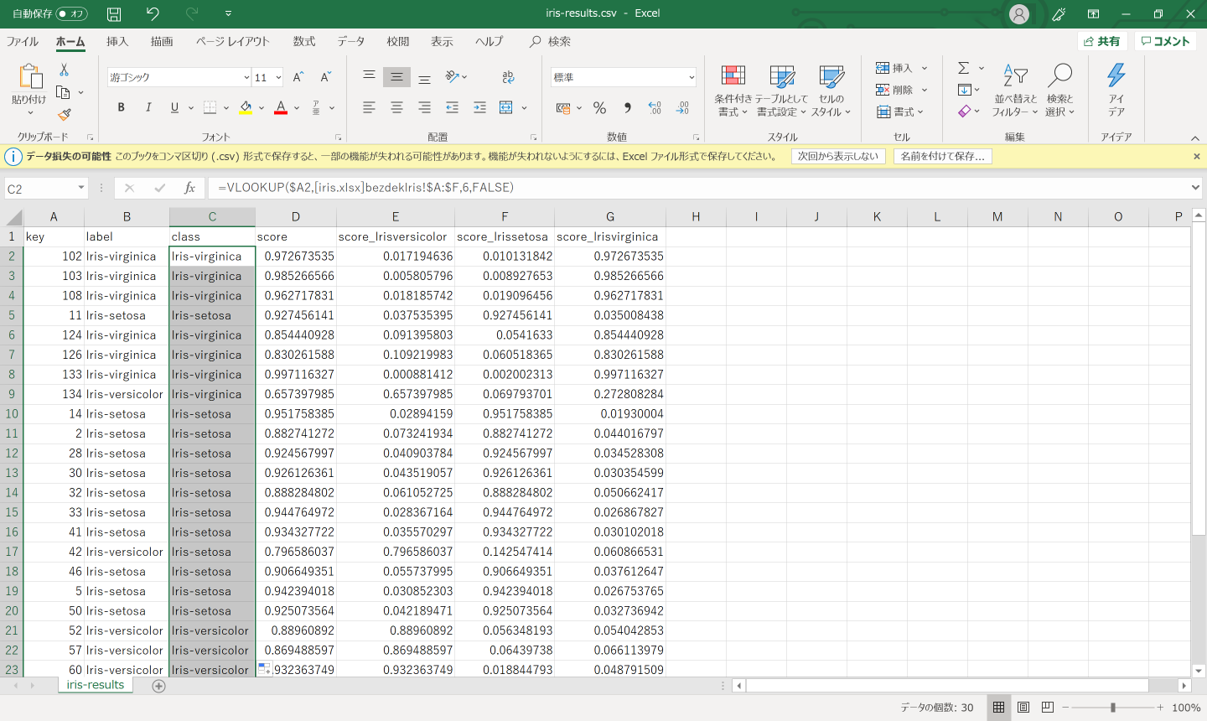The width and height of the screenshot is (1207, 721).
Task: Decrease decimal places
Action: point(683,107)
